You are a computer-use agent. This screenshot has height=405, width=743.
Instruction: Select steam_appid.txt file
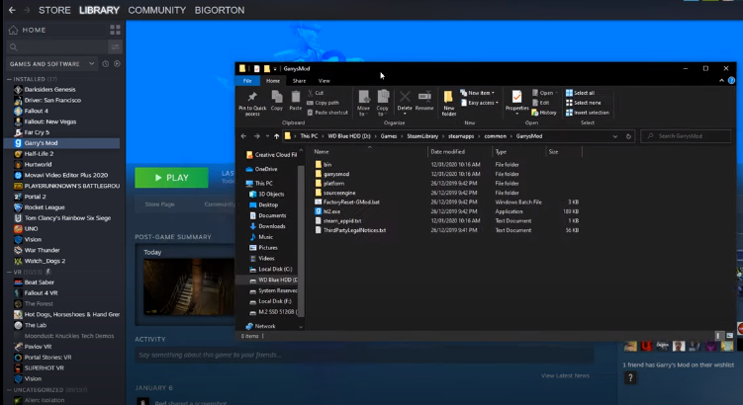342,221
